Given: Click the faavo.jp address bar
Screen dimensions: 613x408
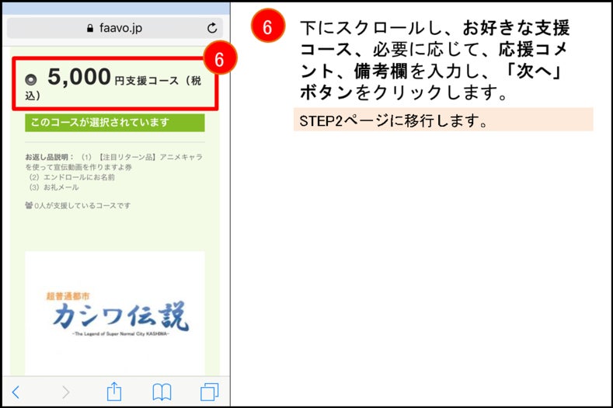Looking at the screenshot, I should (x=115, y=28).
